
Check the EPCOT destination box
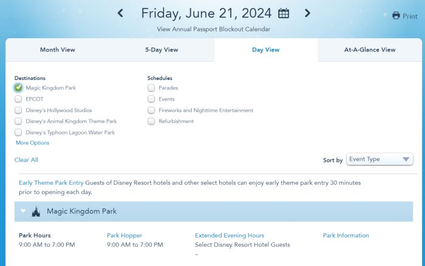pyautogui.click(x=18, y=99)
